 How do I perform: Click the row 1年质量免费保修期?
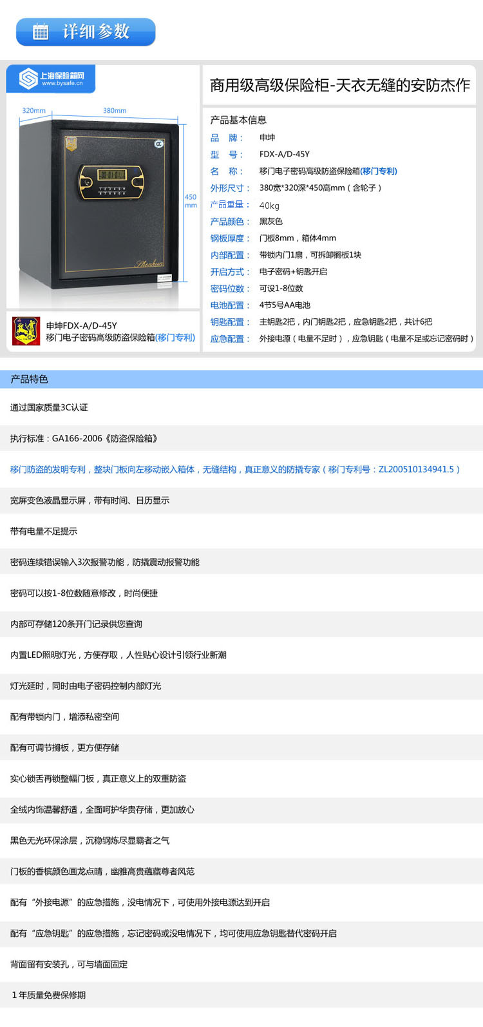(x=241, y=995)
